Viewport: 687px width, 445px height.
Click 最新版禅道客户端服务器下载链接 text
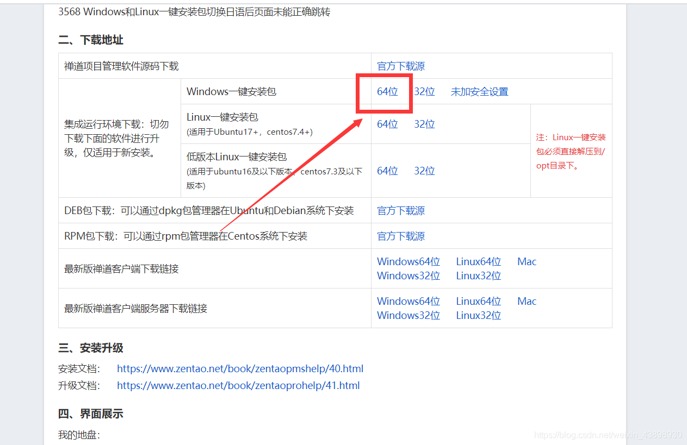click(135, 309)
